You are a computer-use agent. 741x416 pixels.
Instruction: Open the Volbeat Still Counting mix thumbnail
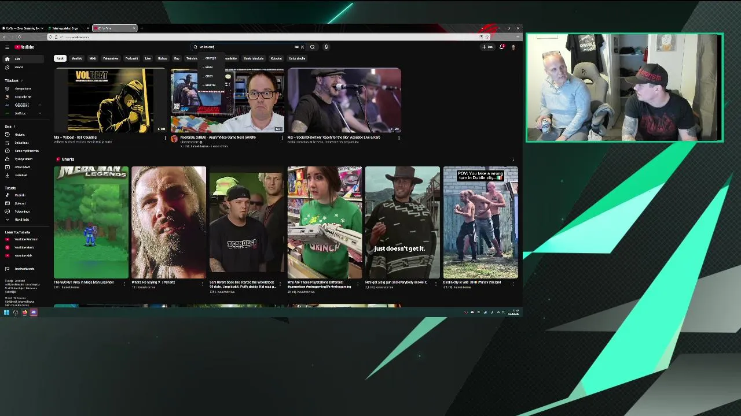[110, 101]
